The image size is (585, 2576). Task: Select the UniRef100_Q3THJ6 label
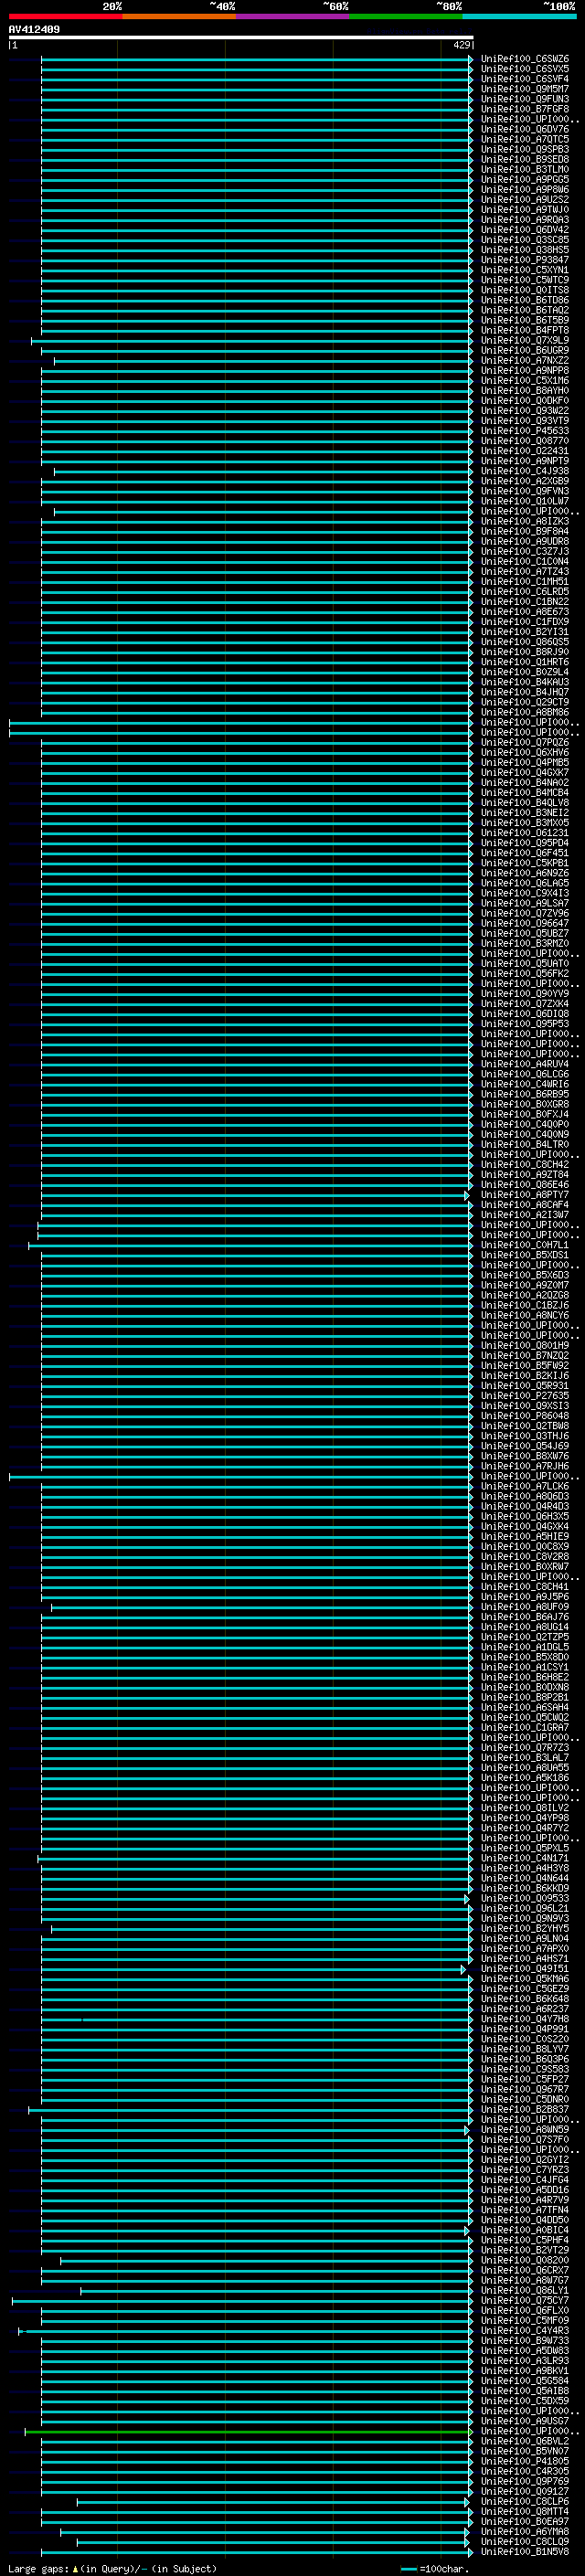point(525,1436)
